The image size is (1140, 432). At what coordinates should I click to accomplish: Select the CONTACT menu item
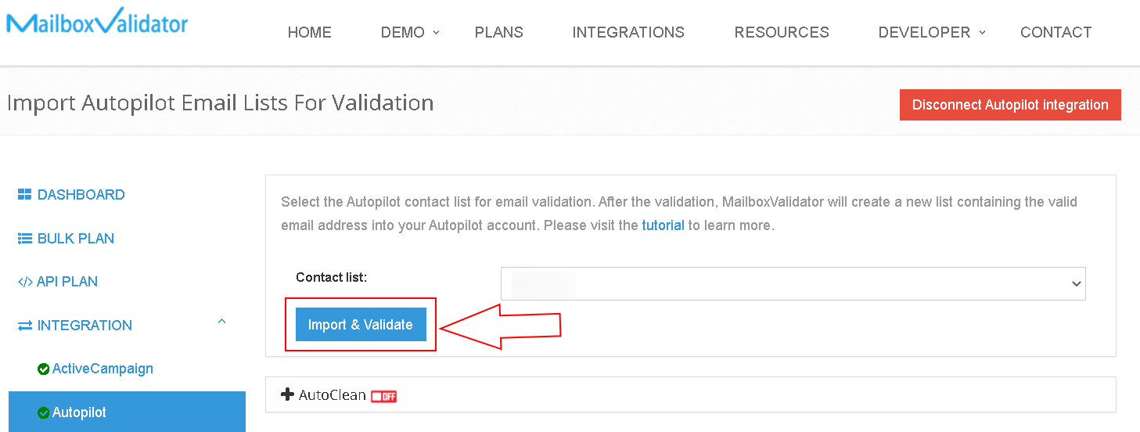(1055, 32)
